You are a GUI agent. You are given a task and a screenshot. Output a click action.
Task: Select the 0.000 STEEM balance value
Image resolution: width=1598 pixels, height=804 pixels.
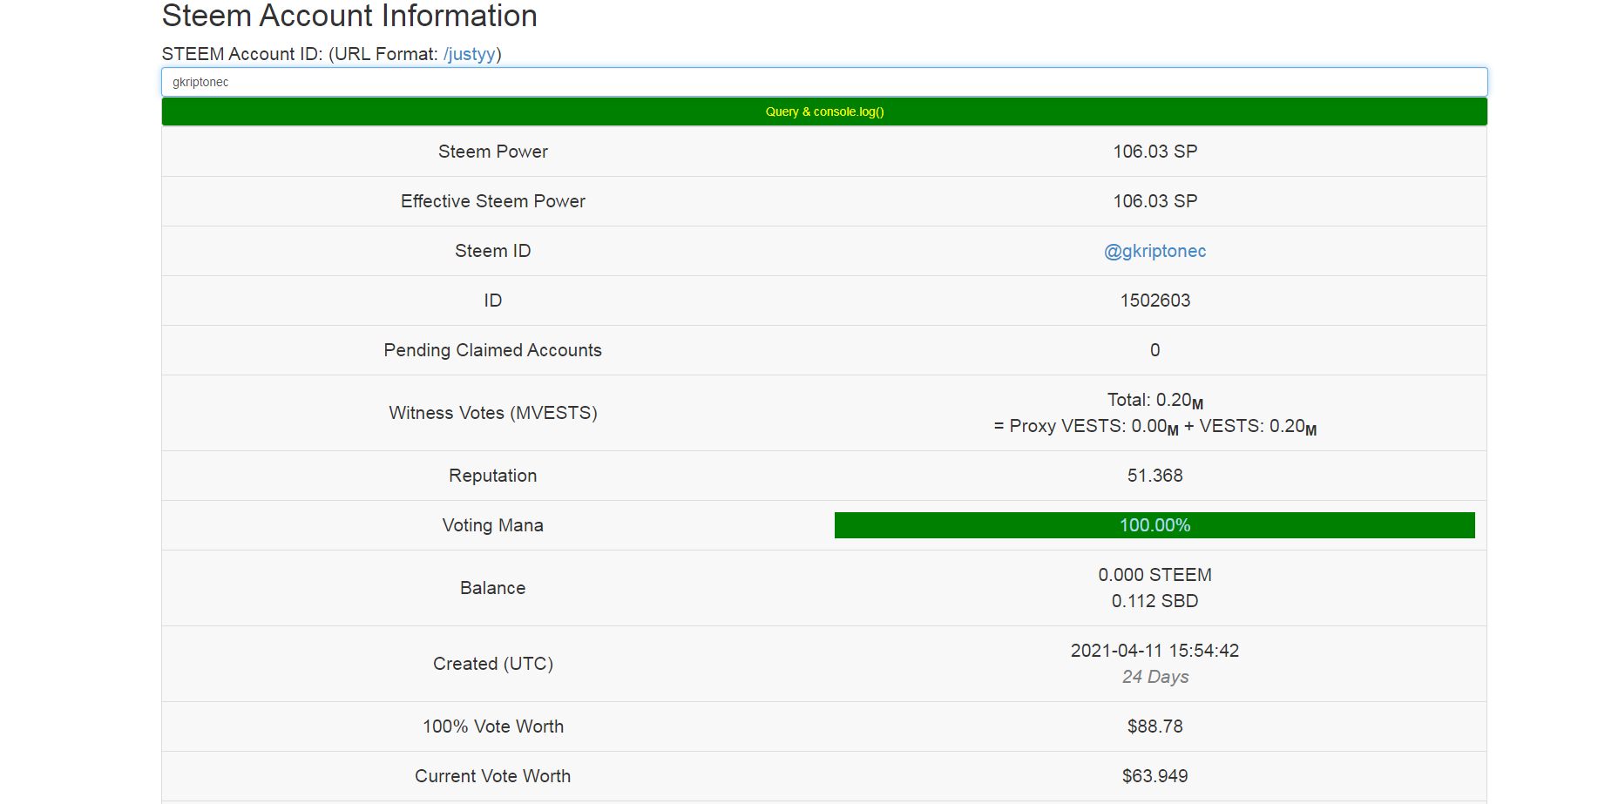[1154, 575]
